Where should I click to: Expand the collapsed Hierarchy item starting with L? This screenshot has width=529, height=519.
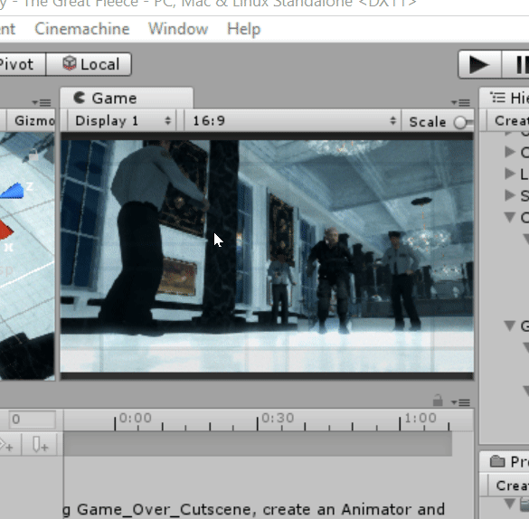point(510,174)
